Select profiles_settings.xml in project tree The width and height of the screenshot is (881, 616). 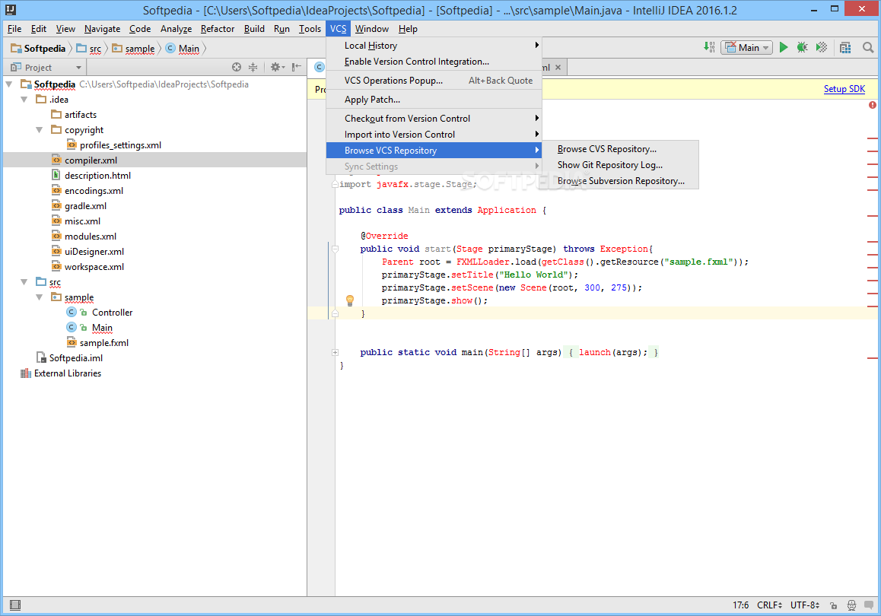click(x=114, y=145)
